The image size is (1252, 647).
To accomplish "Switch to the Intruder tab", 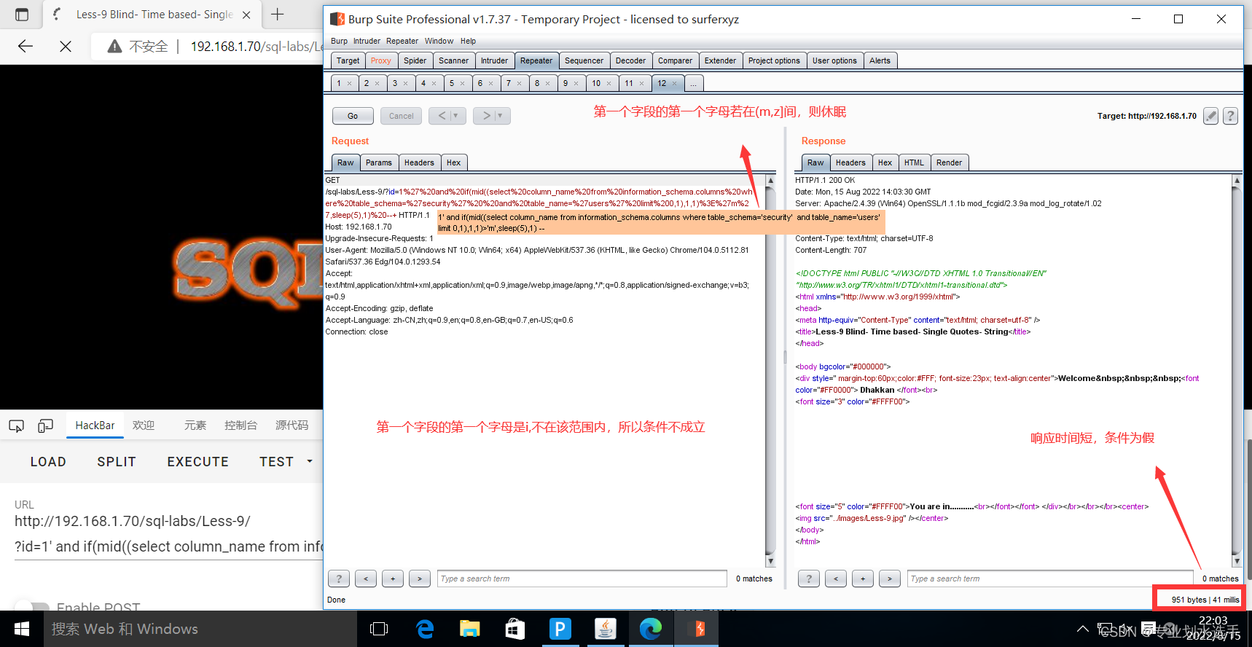I will click(494, 60).
